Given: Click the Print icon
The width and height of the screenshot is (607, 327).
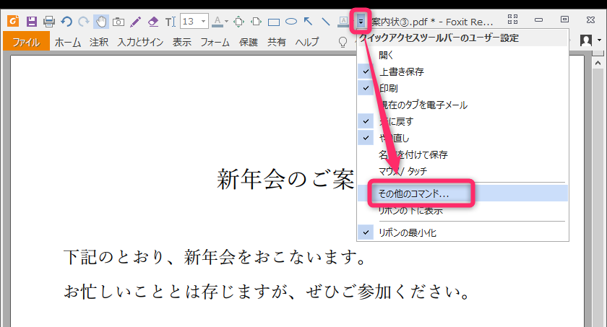Looking at the screenshot, I should click(48, 21).
